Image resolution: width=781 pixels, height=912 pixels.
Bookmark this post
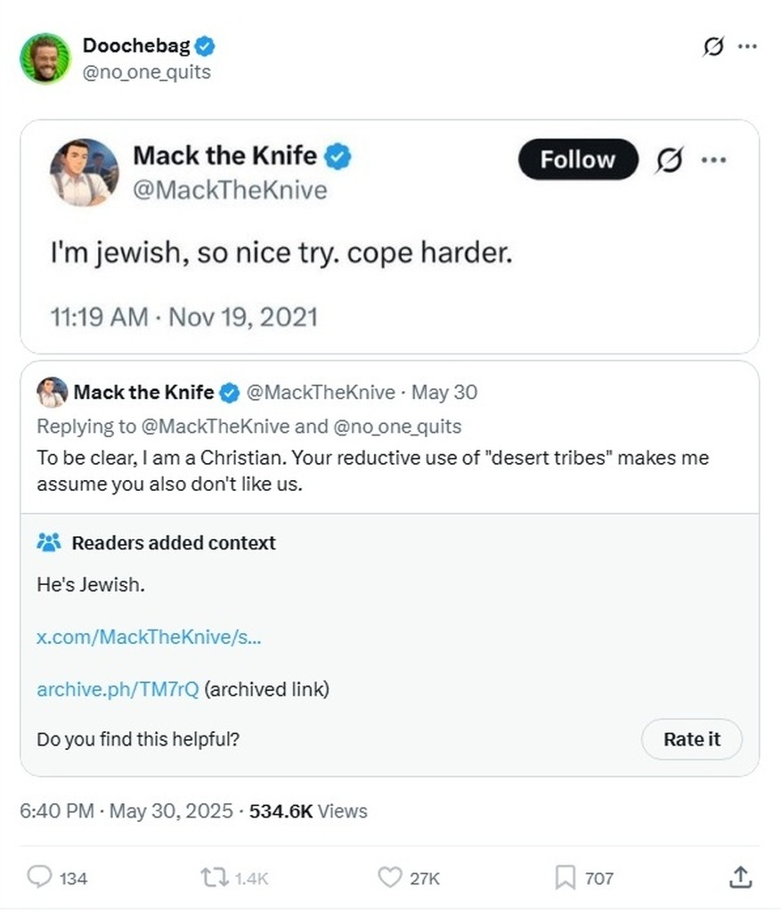click(x=565, y=877)
